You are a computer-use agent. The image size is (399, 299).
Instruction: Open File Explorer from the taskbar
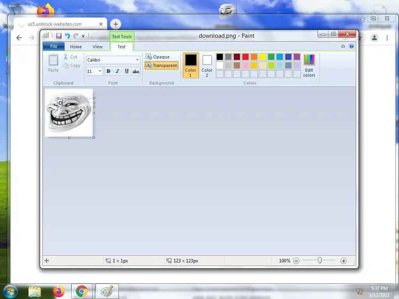tap(35, 292)
